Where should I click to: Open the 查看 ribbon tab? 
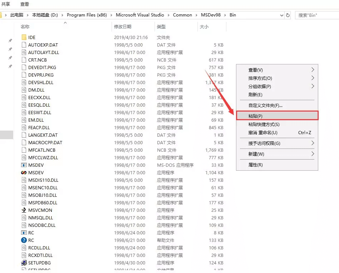point(25,4)
